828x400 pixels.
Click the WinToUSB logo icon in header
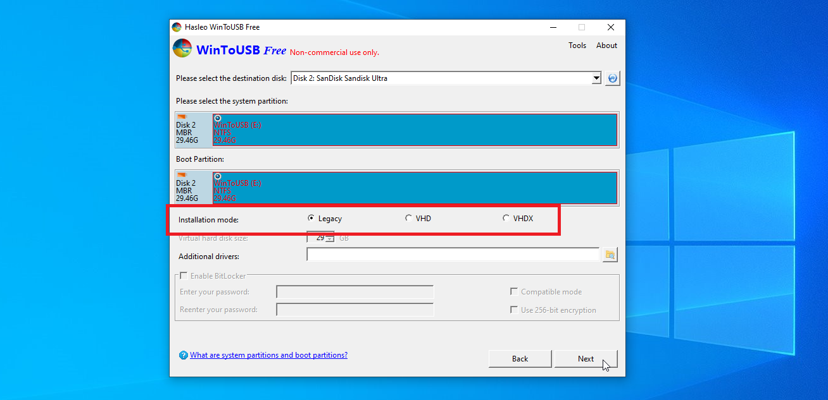pos(182,49)
